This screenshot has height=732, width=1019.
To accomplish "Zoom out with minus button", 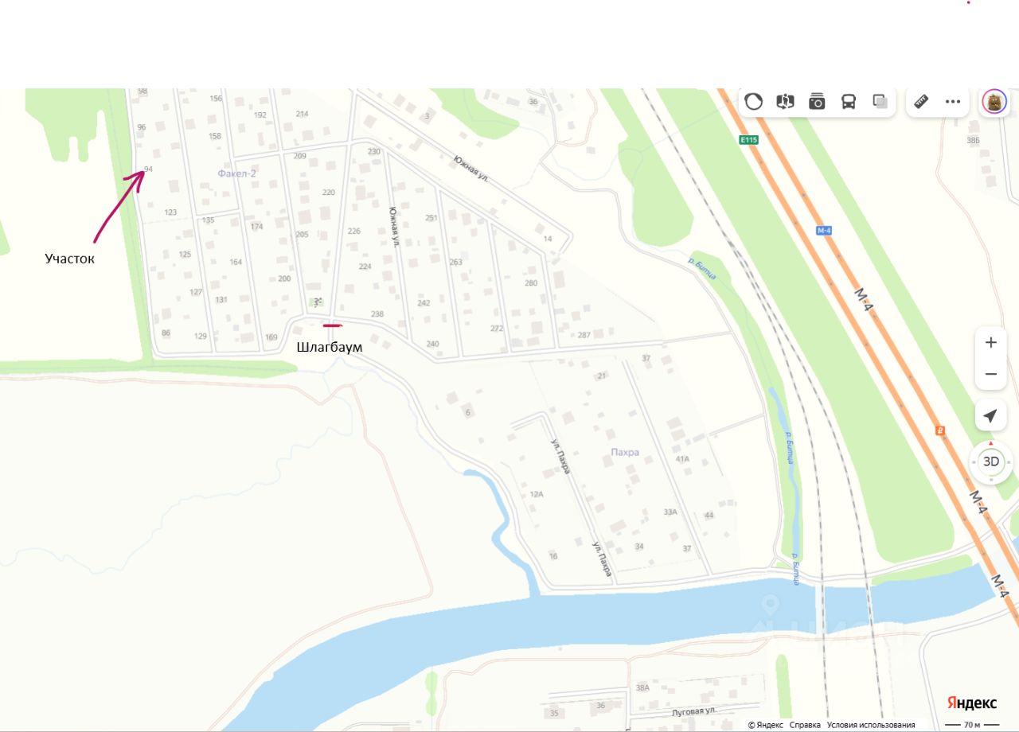I will 991,374.
